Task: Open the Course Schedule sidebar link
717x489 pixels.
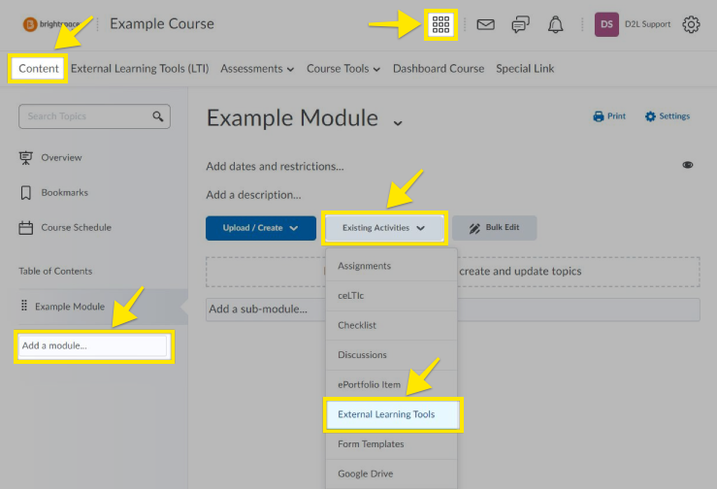Action: 76,227
